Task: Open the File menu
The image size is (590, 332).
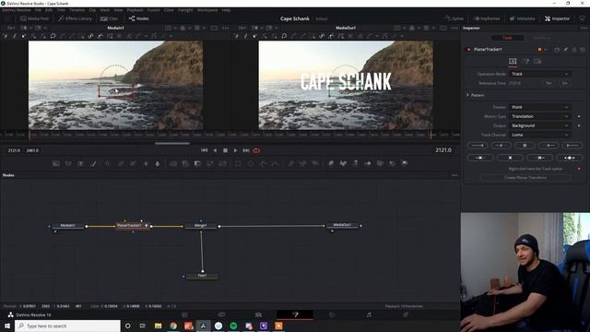Action: [x=38, y=10]
